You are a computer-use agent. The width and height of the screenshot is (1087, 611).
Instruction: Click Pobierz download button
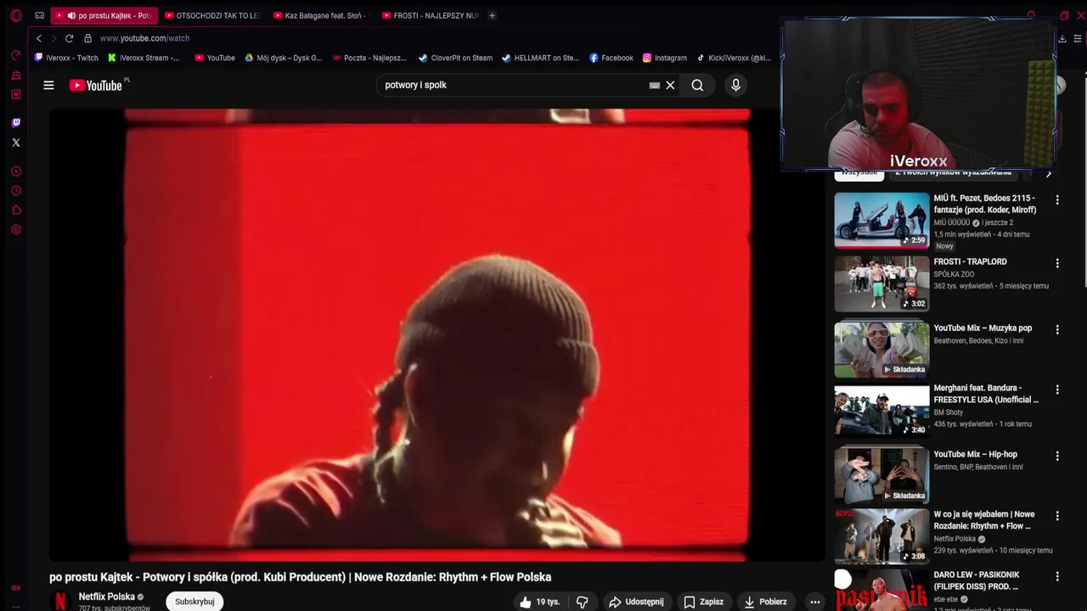click(765, 602)
